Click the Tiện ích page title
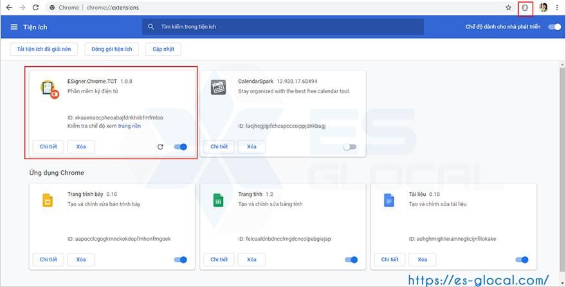The image size is (566, 287). tap(35, 27)
